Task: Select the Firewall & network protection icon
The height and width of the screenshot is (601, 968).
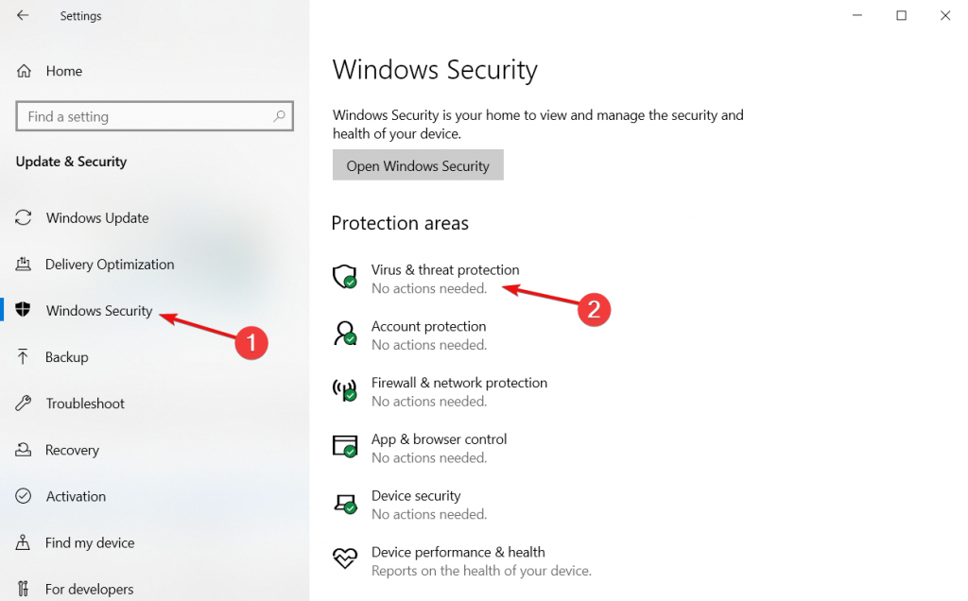Action: (345, 389)
